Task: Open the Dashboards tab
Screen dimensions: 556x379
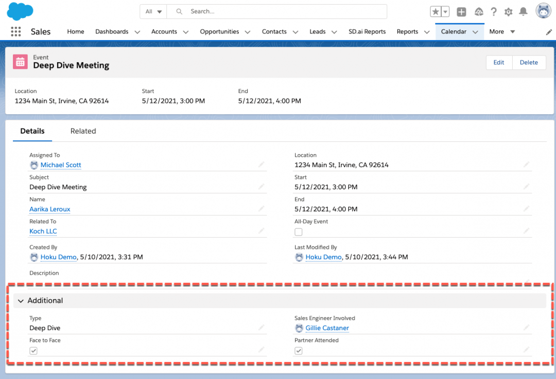Action: pos(112,31)
